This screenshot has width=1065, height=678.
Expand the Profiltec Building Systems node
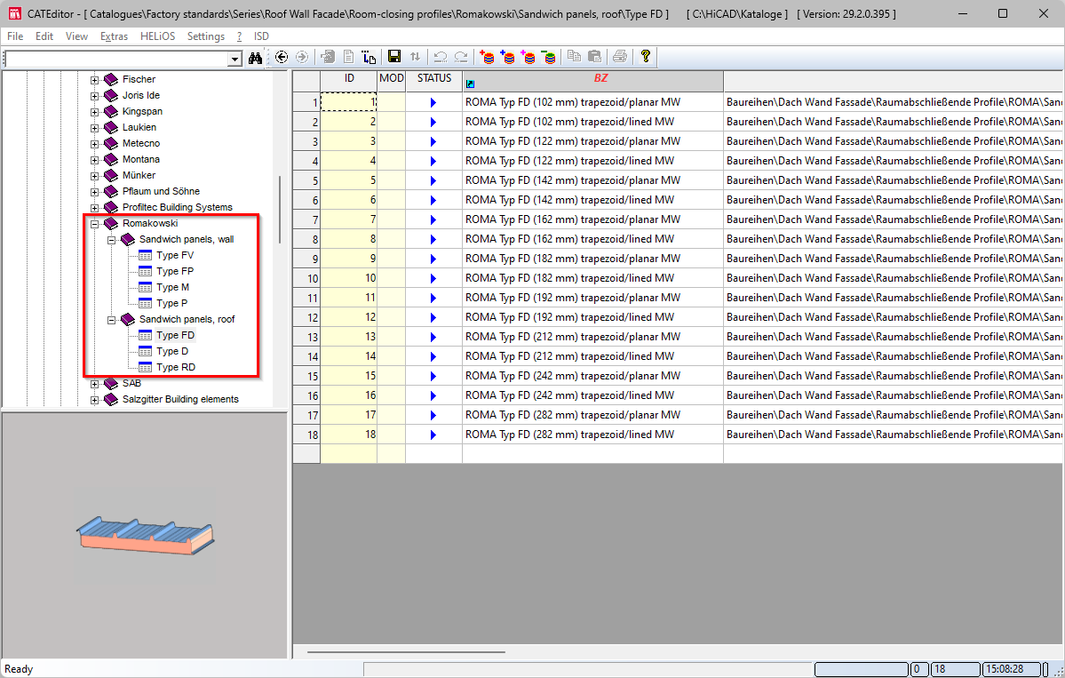tap(94, 208)
